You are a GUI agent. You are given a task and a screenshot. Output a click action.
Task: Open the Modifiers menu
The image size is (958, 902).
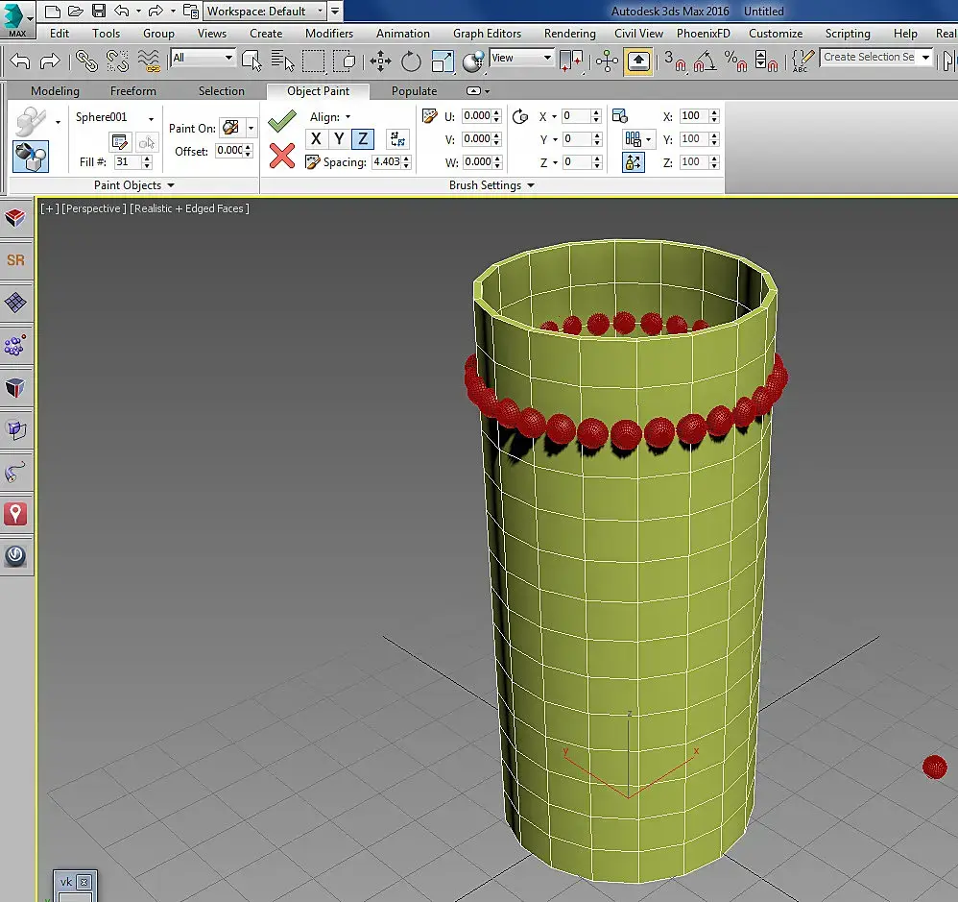coord(329,34)
